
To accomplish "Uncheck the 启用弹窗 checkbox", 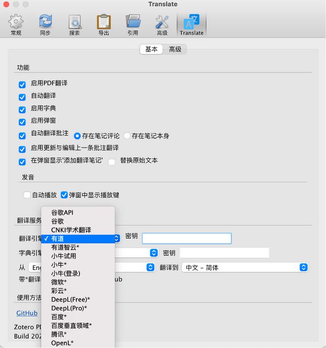I will tap(22, 122).
